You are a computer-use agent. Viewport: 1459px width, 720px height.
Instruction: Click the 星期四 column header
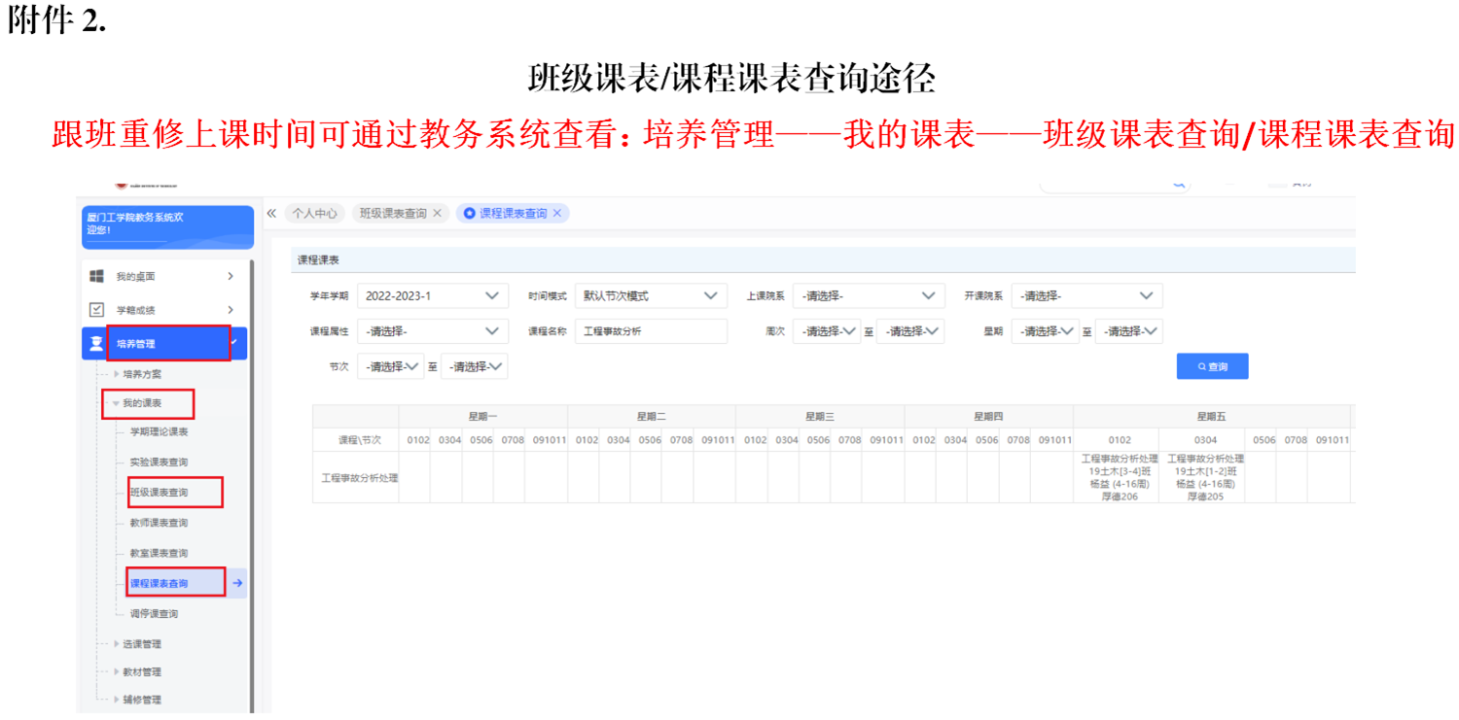click(x=988, y=416)
